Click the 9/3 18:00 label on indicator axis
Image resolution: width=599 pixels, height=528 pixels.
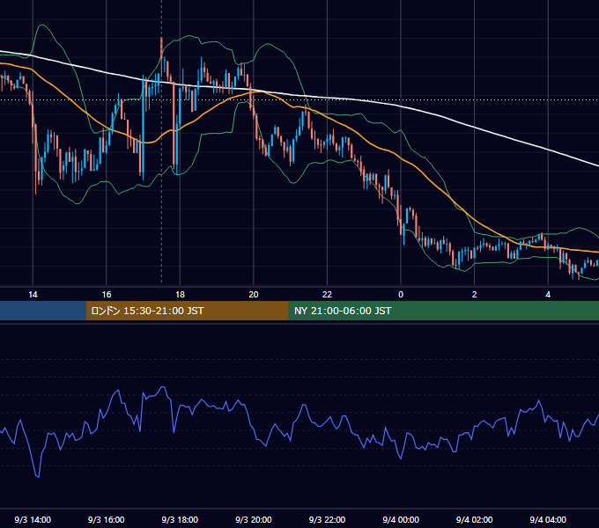[x=180, y=519]
